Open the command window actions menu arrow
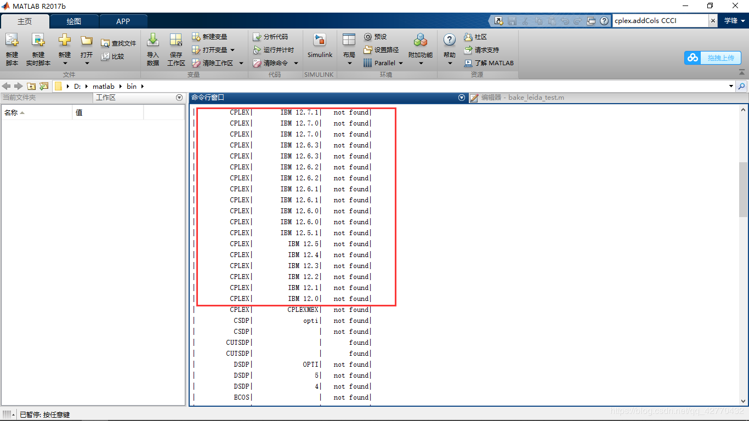 point(462,98)
